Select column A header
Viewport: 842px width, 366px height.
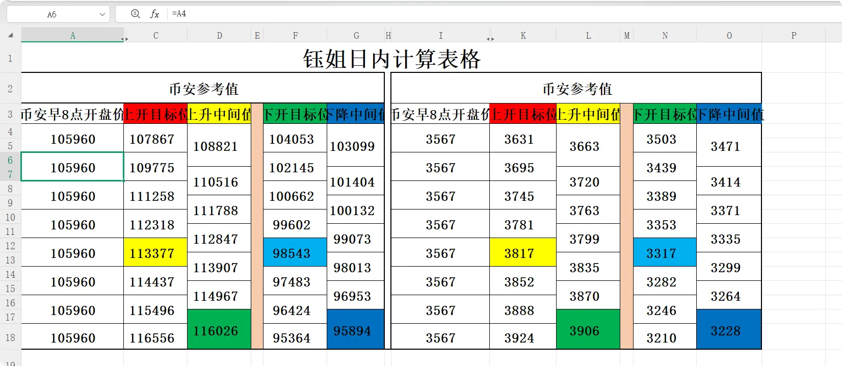pyautogui.click(x=72, y=35)
